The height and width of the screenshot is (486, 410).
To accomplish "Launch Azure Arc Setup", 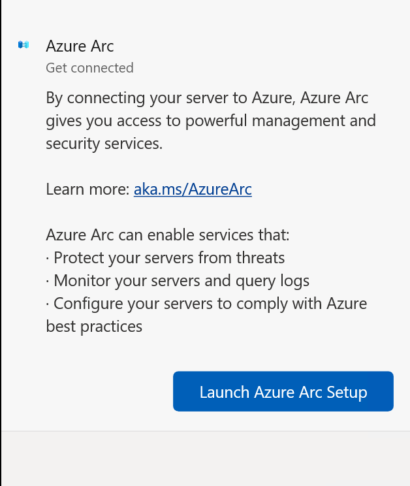I will click(283, 391).
